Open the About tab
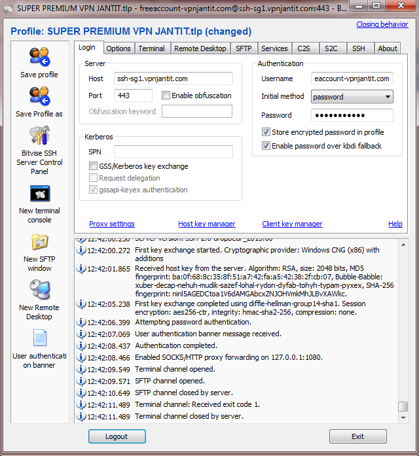Image resolution: width=419 pixels, height=456 pixels. click(x=388, y=48)
